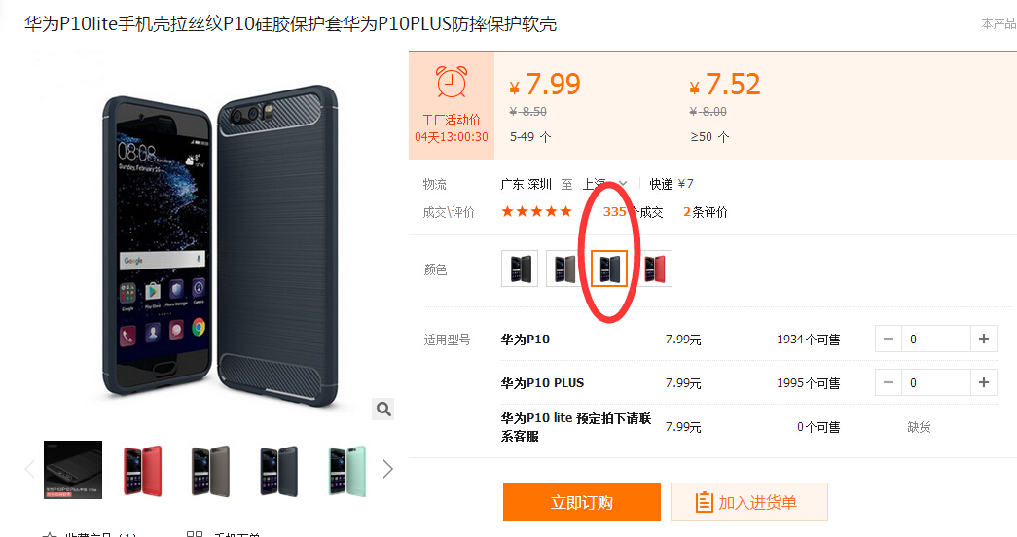Click the magnifier zoom icon on product image
This screenshot has width=1017, height=537.
pos(383,409)
